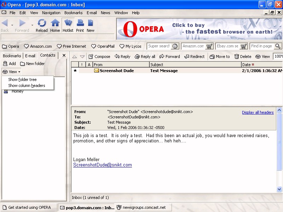Switch to the newsgroups.comcast.net window tab
This screenshot has height=212, width=283.
click(144, 207)
